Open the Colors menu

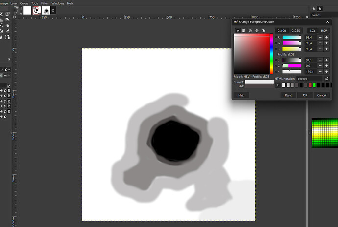(24, 3)
